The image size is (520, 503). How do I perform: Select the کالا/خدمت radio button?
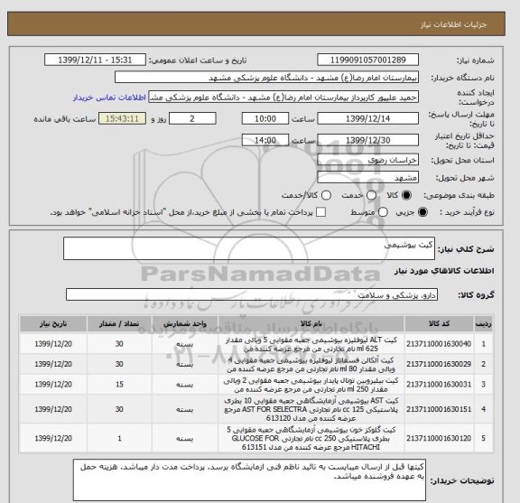[x=326, y=195]
